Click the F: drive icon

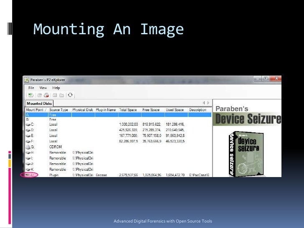pyautogui.click(x=28, y=141)
